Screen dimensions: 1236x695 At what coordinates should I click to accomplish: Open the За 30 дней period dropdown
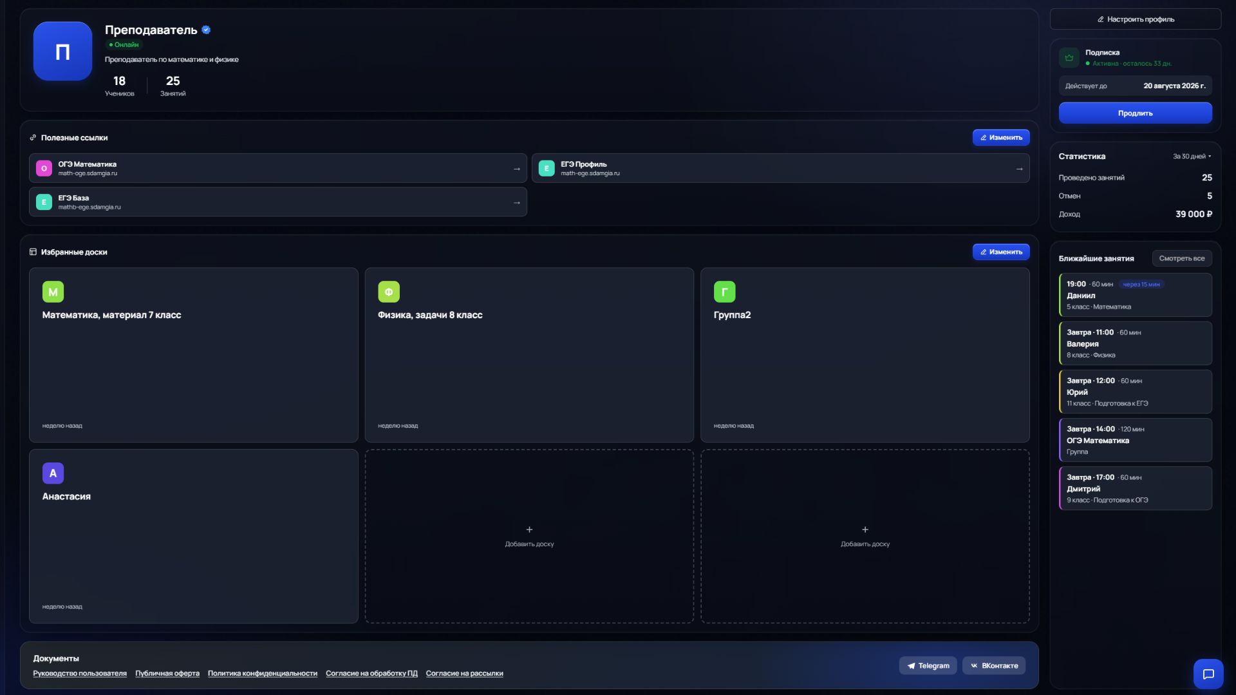1192,156
